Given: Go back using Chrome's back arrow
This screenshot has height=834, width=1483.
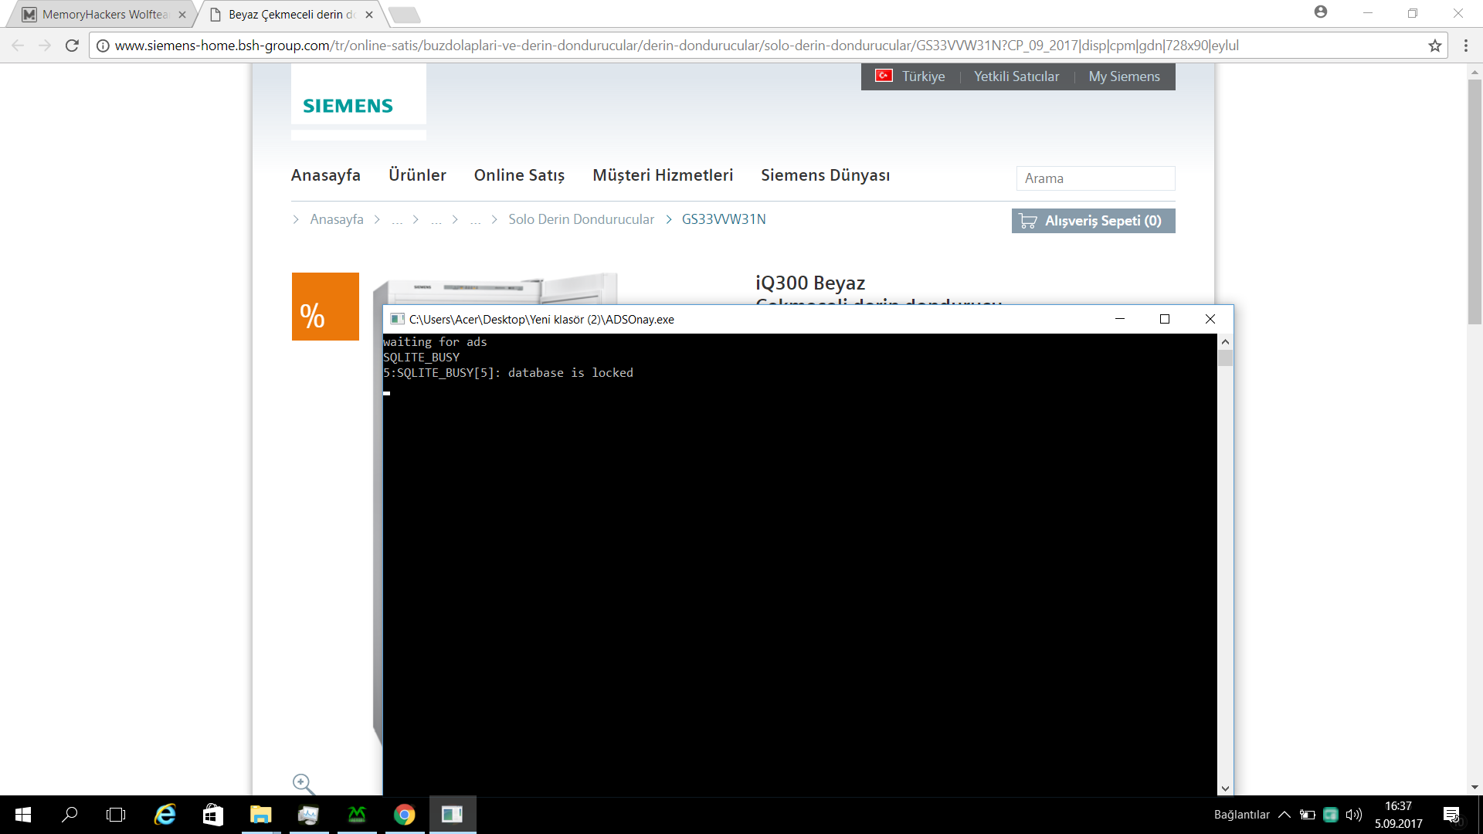Looking at the screenshot, I should [19, 46].
